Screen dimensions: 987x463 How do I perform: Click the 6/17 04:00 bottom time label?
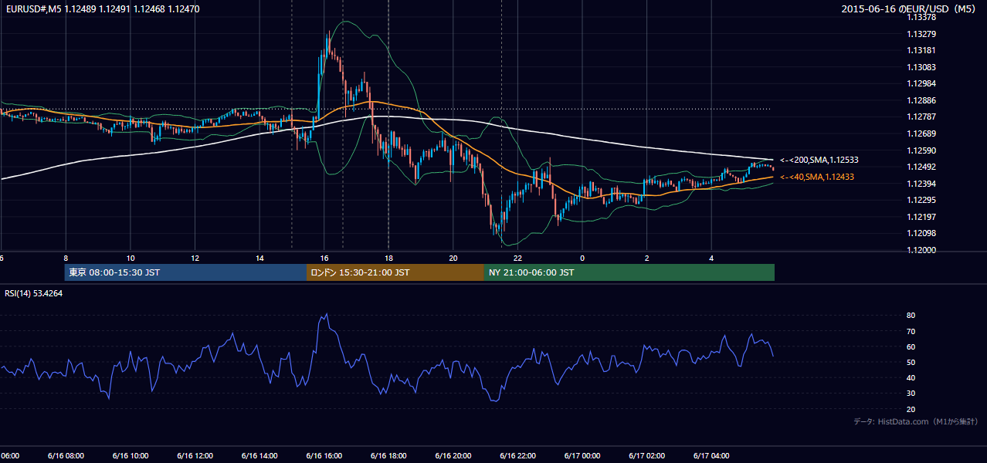point(711,455)
